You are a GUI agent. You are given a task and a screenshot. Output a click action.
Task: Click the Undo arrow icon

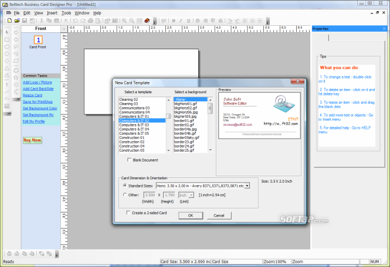(x=76, y=20)
